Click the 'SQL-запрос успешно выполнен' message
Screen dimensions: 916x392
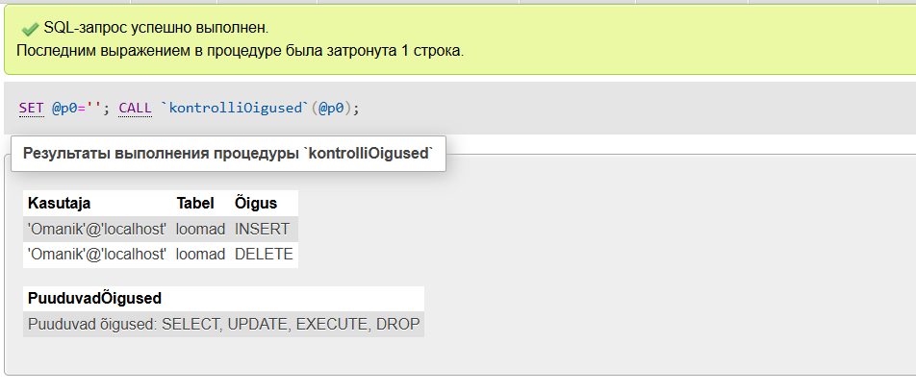[156, 28]
